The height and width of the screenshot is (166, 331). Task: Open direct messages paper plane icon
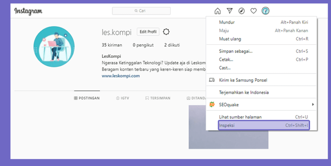[x=230, y=11]
